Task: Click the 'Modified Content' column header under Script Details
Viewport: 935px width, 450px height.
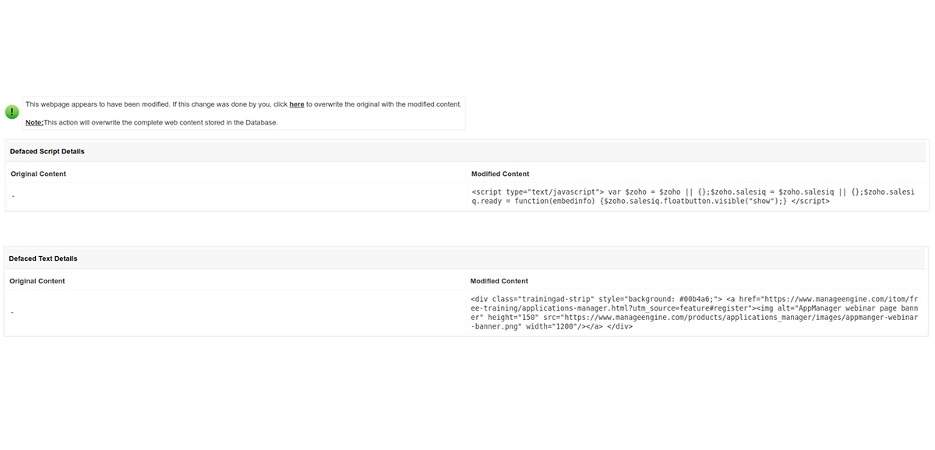Action: [x=499, y=174]
